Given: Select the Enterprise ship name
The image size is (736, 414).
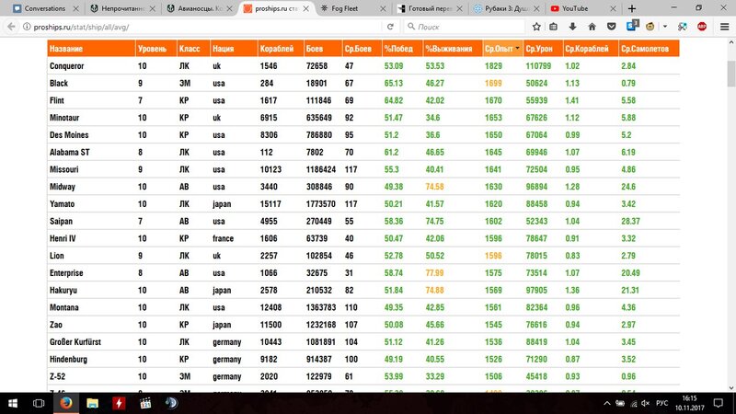Looking at the screenshot, I should [66, 273].
